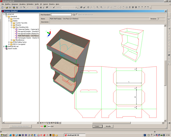Click the zoom-in plus icon below preview
The height and width of the screenshot is (137, 171).
tap(43, 123)
